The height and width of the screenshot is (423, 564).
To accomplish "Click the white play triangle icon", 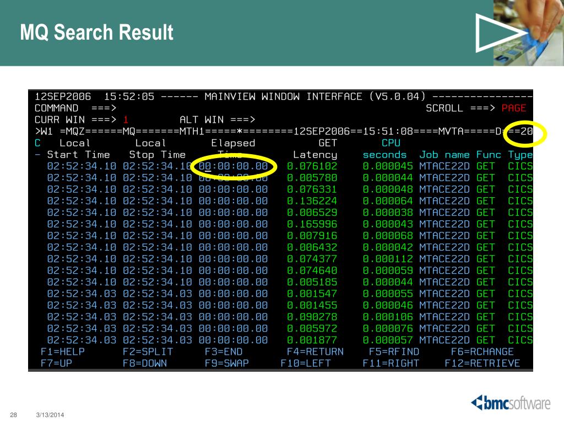I will pos(501,32).
